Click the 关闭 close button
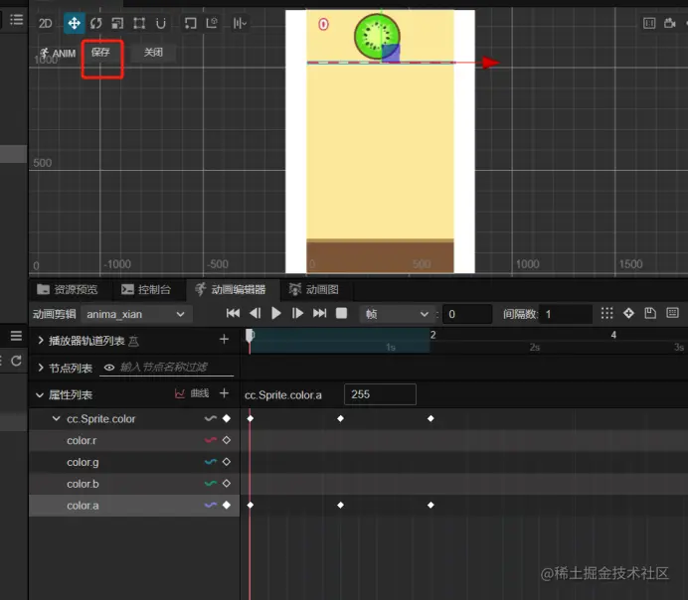The width and height of the screenshot is (688, 600). (x=153, y=53)
